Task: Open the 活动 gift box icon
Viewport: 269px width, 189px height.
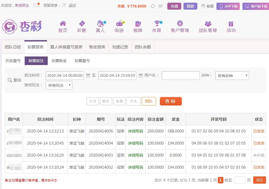Action: (231, 24)
